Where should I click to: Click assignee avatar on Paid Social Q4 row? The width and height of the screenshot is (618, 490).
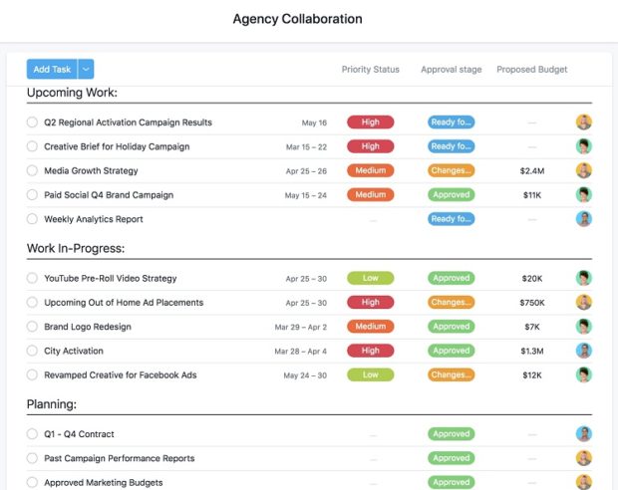(x=584, y=194)
